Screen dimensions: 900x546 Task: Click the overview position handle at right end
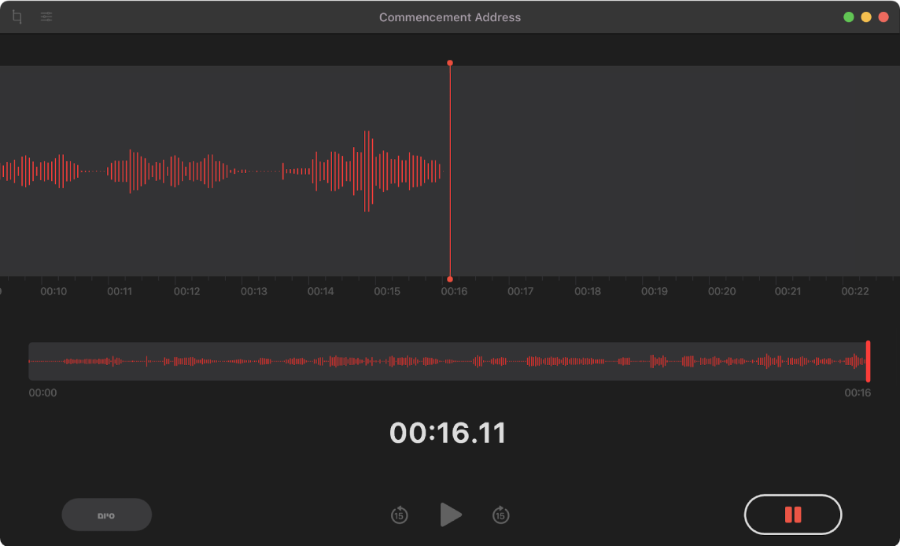click(868, 361)
